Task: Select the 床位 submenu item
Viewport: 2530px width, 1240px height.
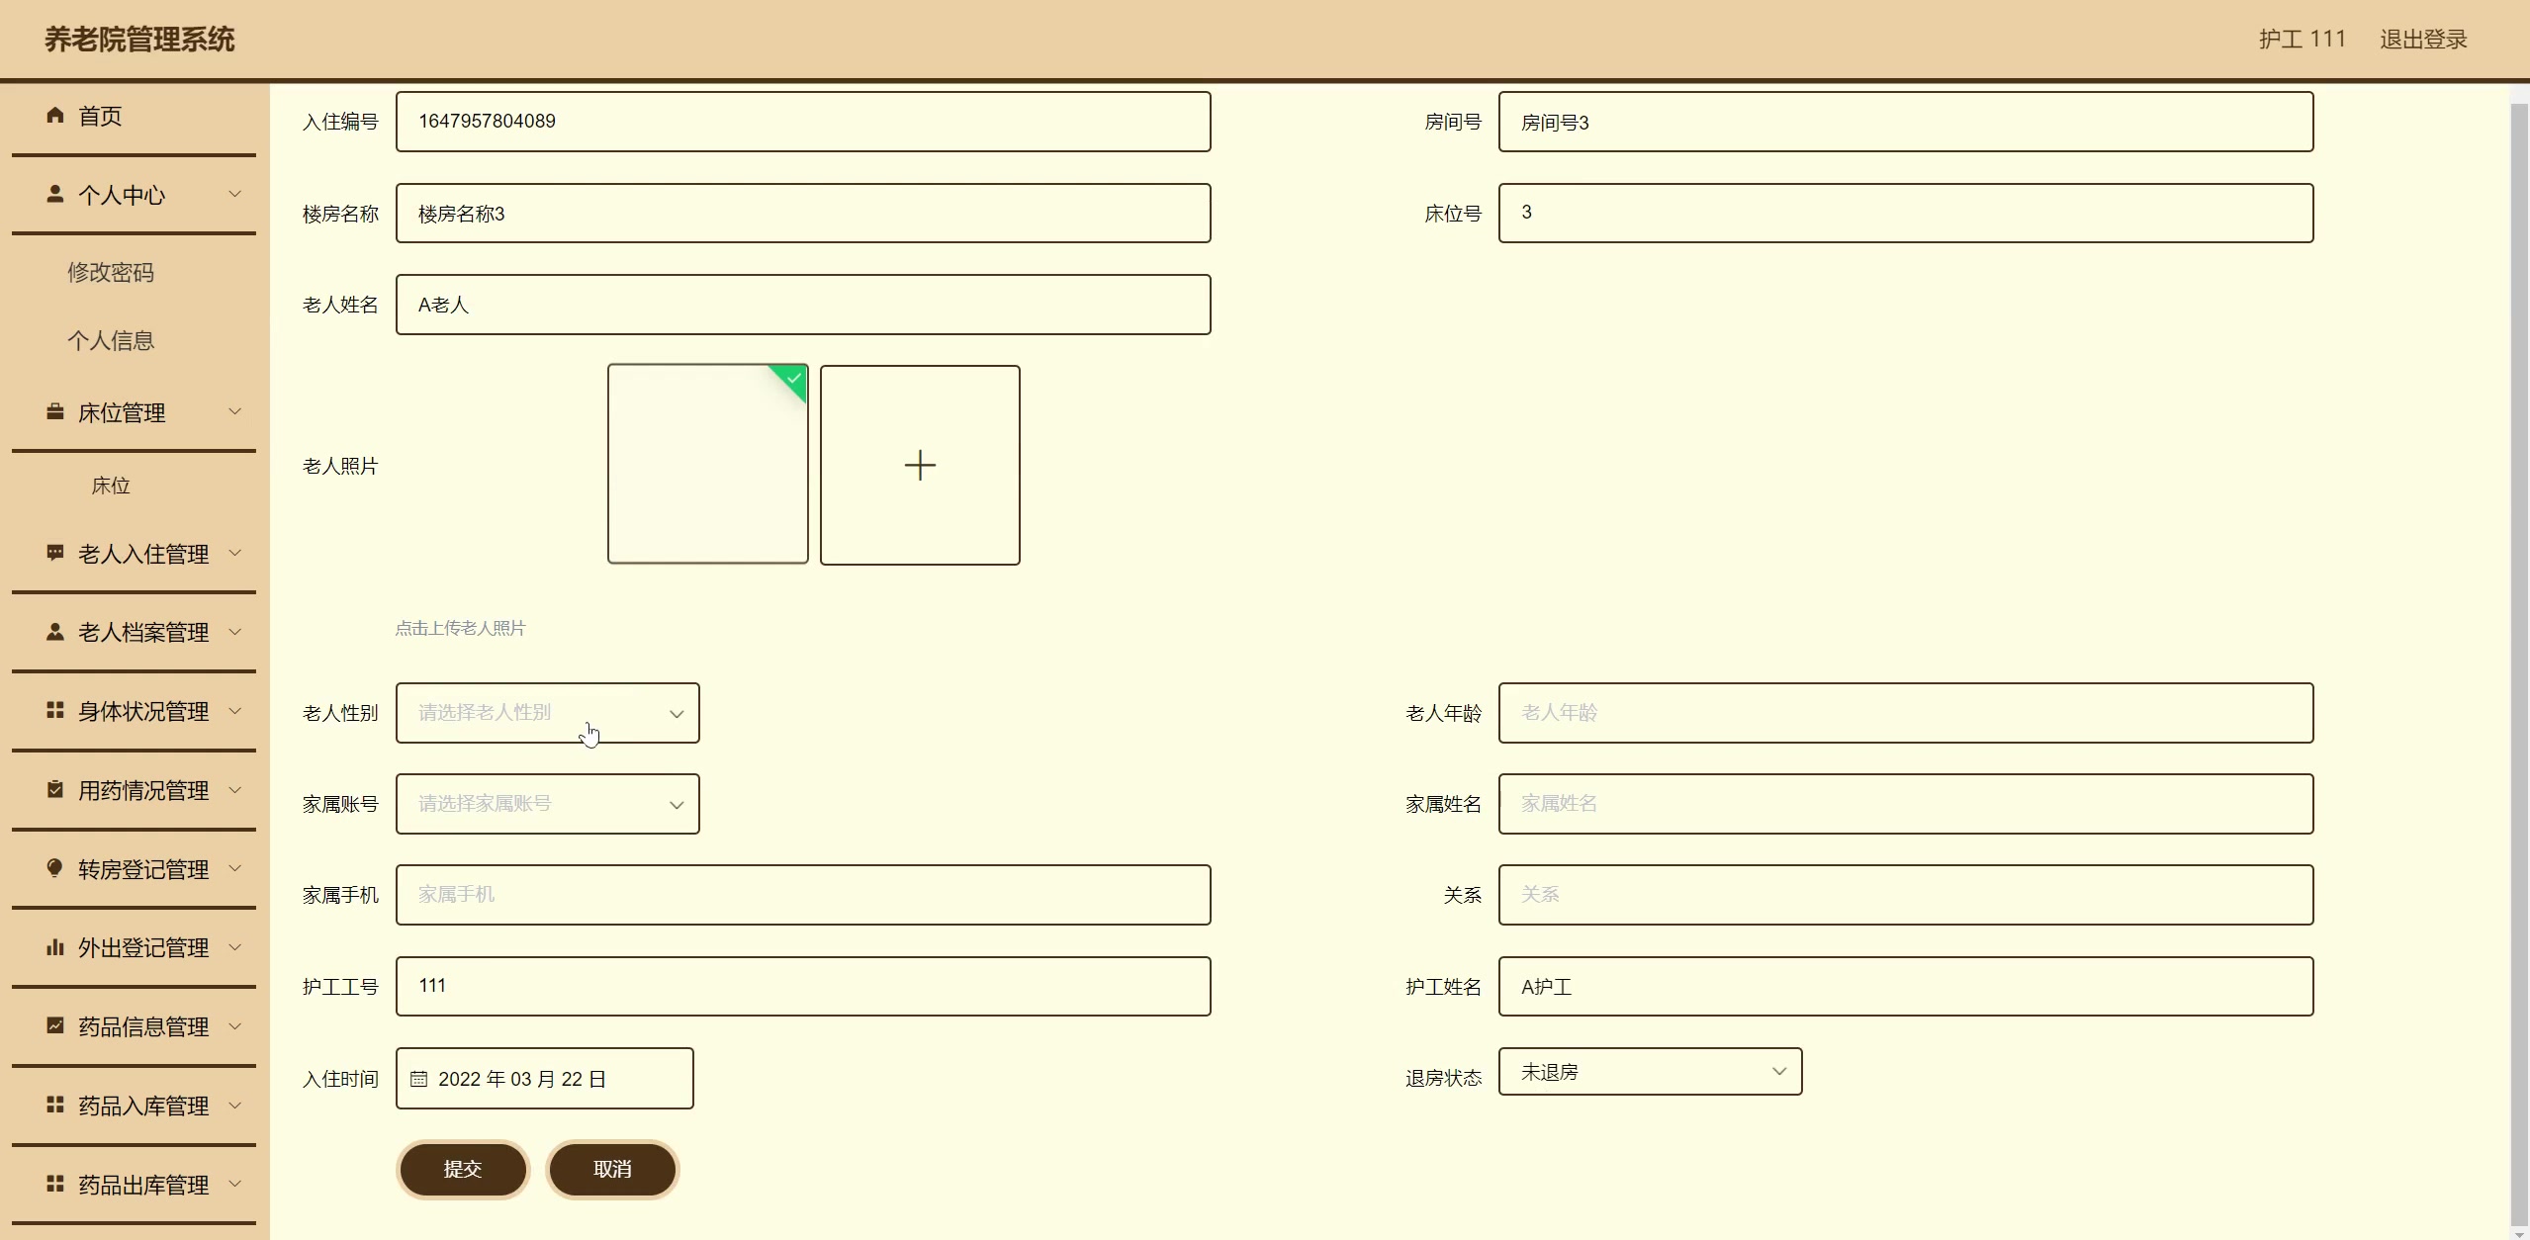Action: pos(111,486)
